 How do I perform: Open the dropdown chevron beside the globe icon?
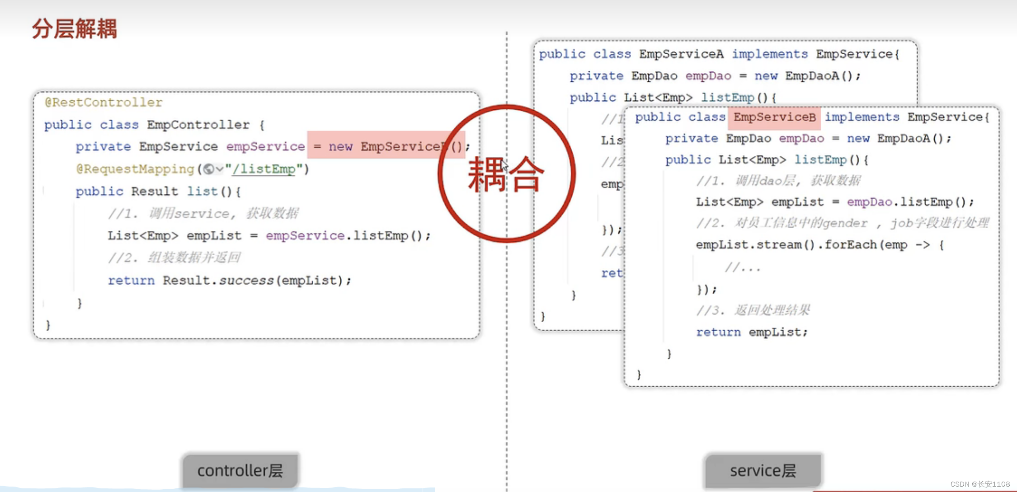[x=220, y=169]
